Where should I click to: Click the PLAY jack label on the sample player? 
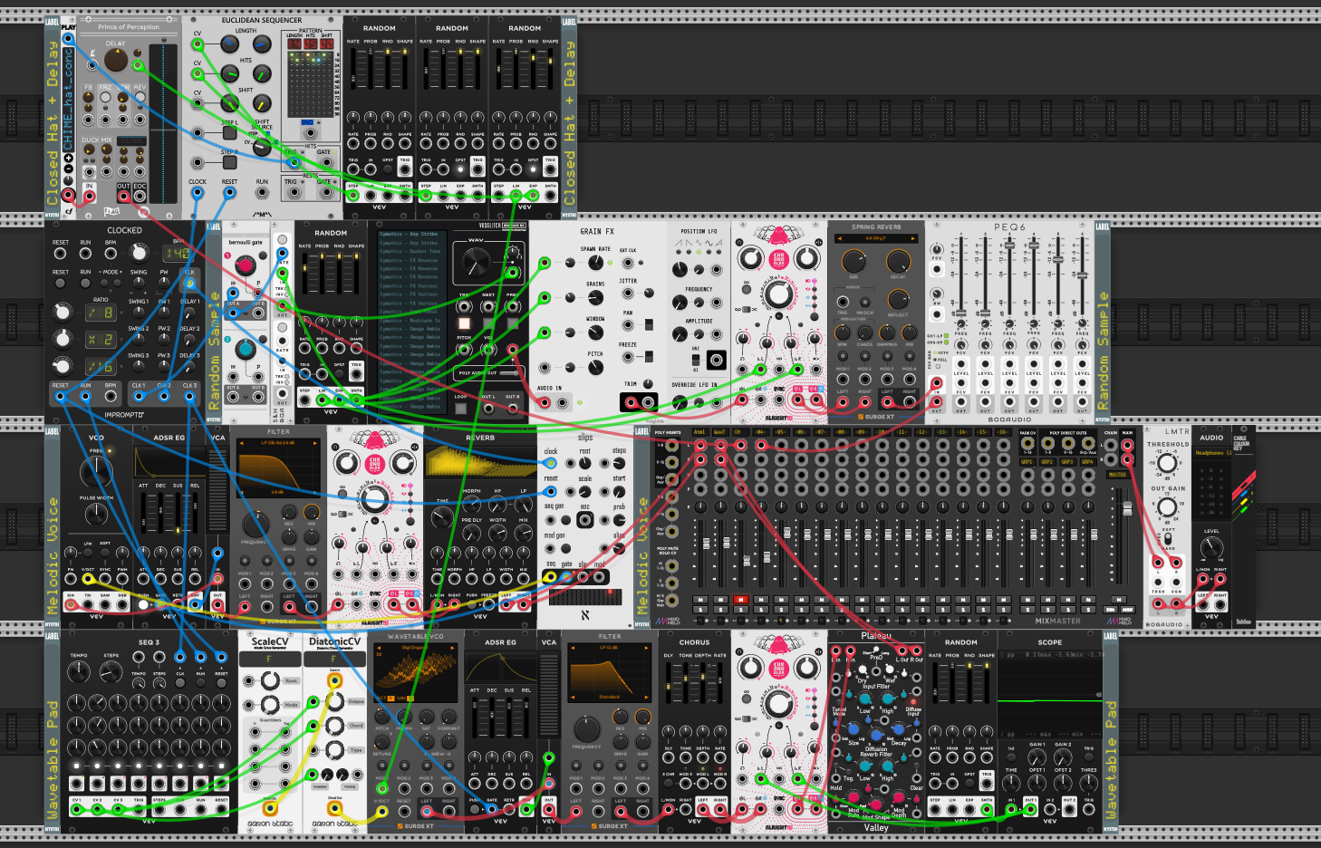tap(68, 27)
